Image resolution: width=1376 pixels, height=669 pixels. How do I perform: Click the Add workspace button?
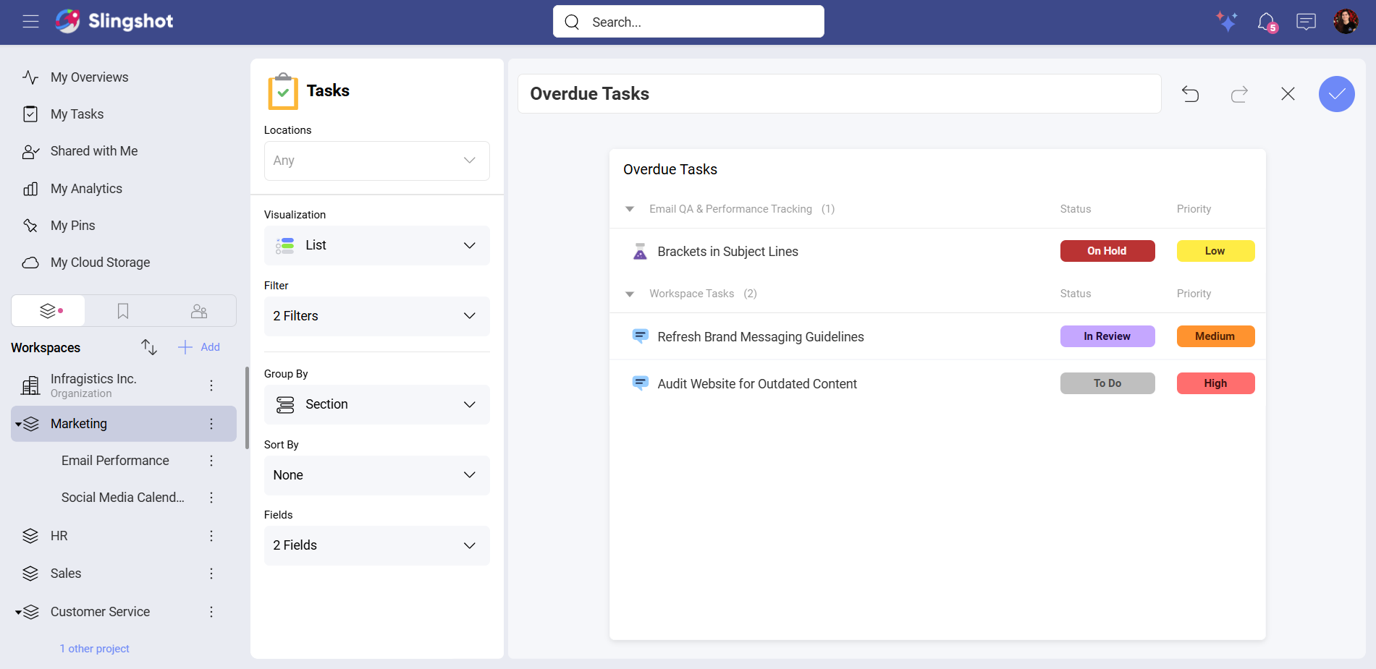pyautogui.click(x=198, y=347)
